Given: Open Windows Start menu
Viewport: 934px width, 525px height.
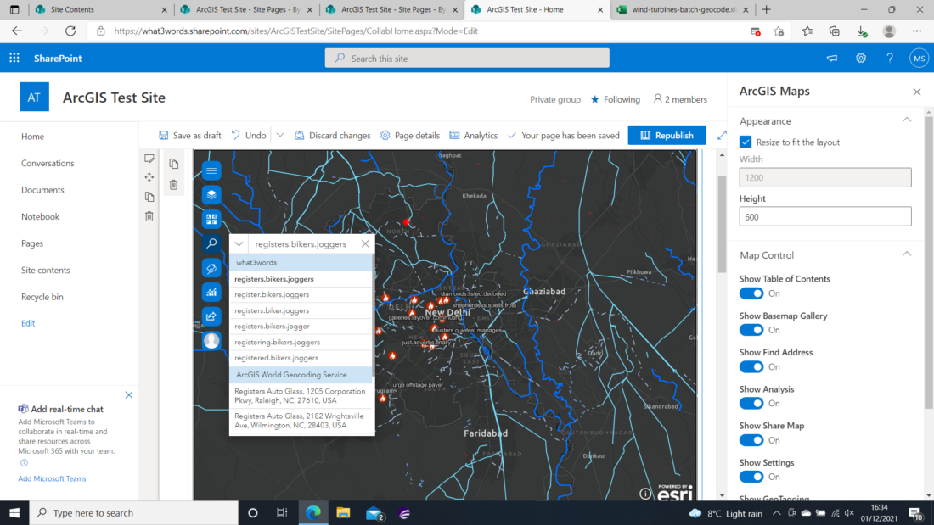Looking at the screenshot, I should pyautogui.click(x=14, y=512).
